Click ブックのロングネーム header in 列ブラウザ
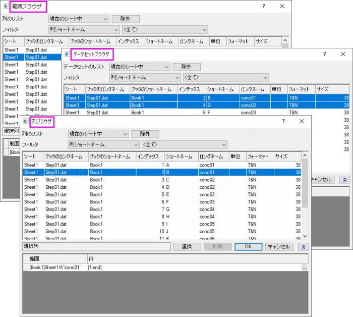Image resolution: width=353 pixels, height=317 pixels. 66,156
